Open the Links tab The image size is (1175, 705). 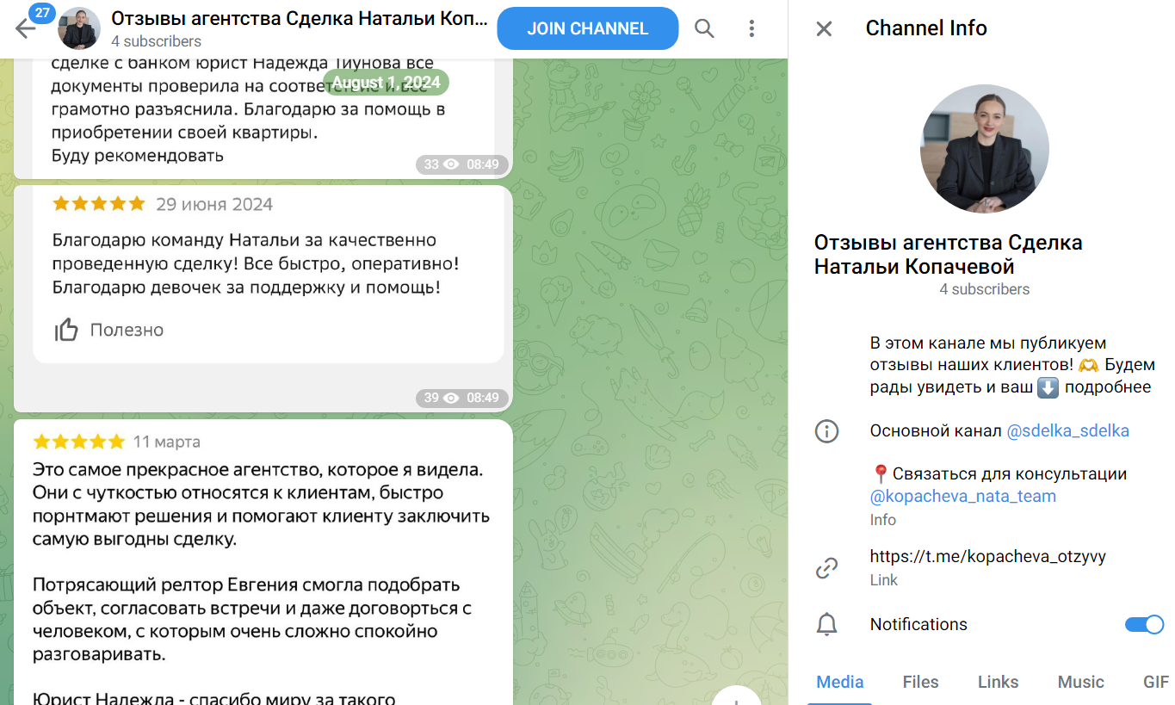998,682
